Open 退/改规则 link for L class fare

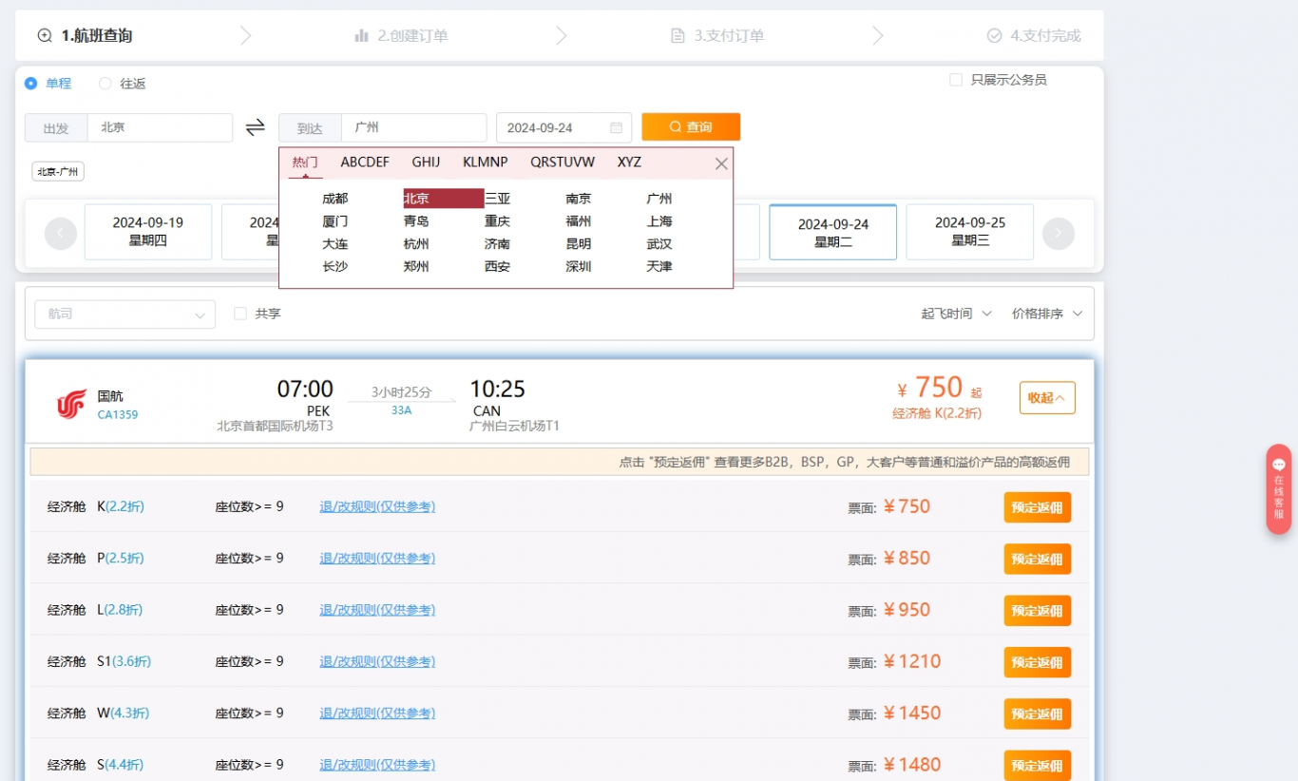tap(377, 610)
